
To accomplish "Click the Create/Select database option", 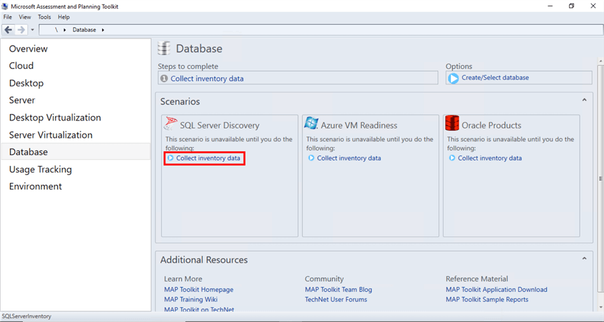I will (495, 78).
